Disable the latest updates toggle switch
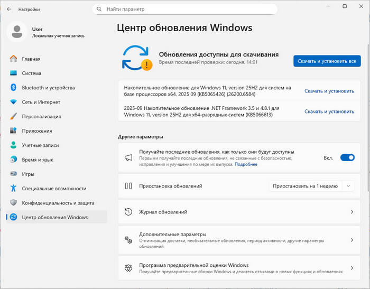370x289 pixels. (x=347, y=157)
